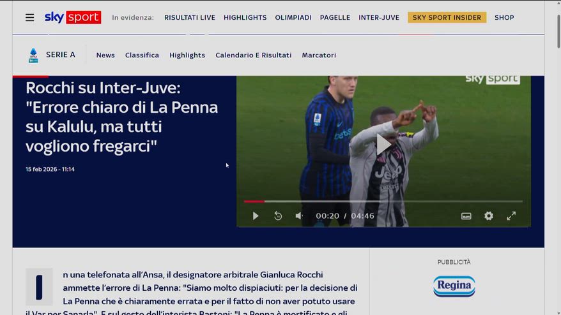This screenshot has height=315, width=561.
Task: View Marcatori in Serie A menu
Action: click(x=319, y=55)
